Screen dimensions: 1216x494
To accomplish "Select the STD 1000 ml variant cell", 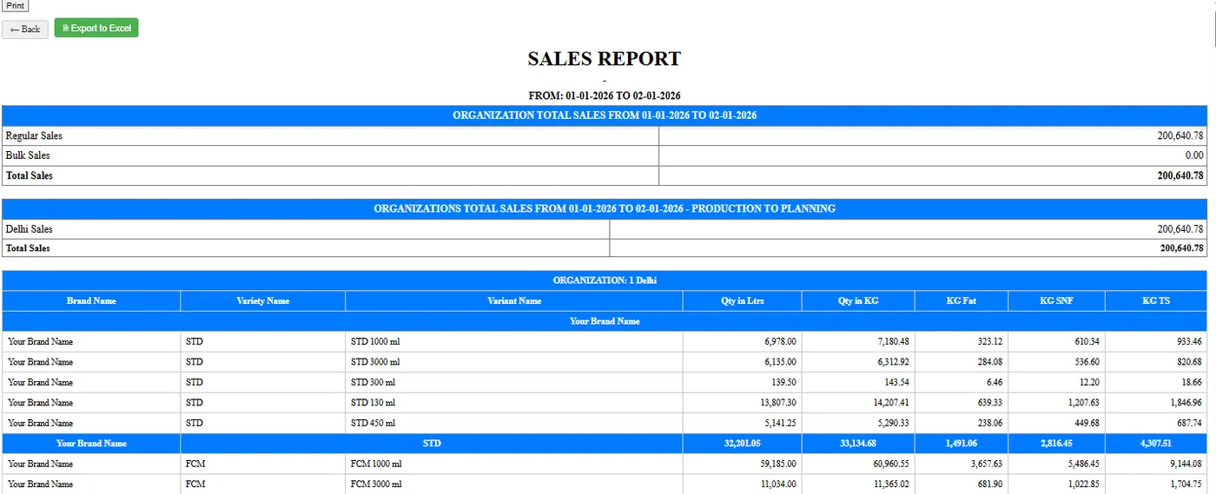I will point(514,341).
